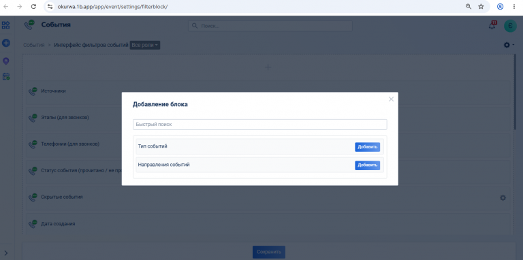Screen dimensions: 523x260
Task: Bookmark this page with star icon
Action: (x=481, y=6)
